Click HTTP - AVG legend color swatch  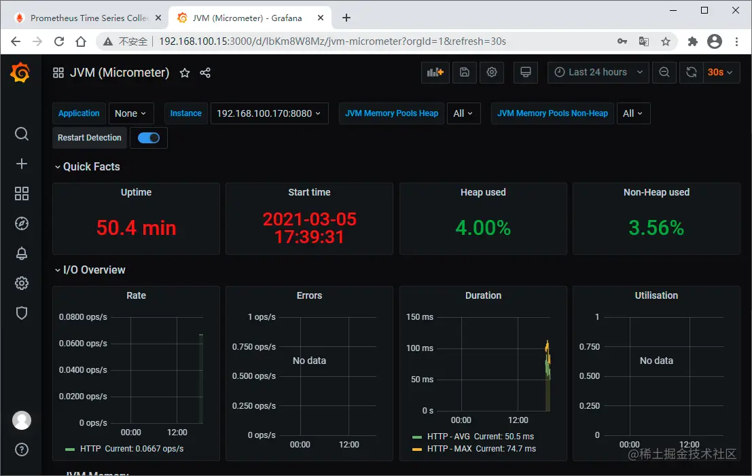pyautogui.click(x=417, y=437)
